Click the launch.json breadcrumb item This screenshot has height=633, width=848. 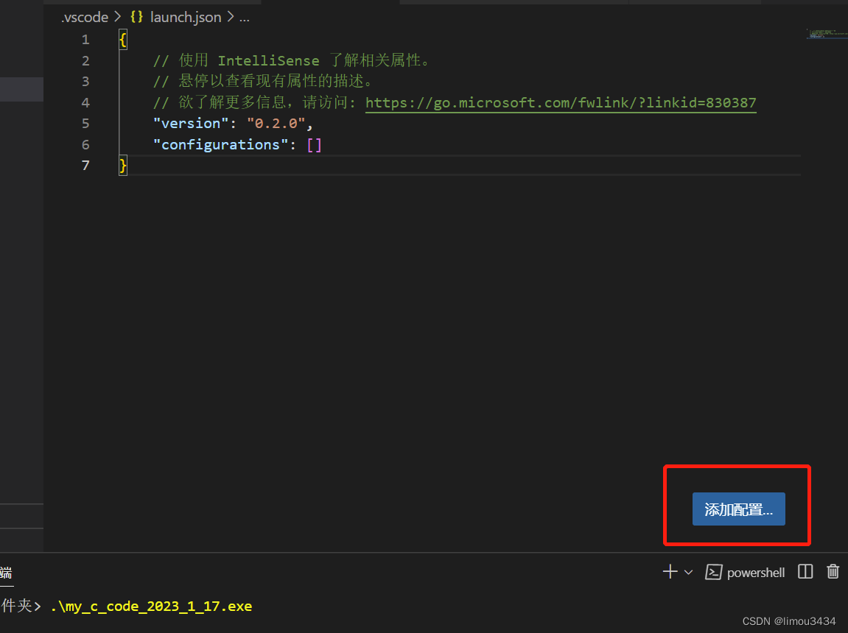coord(185,16)
